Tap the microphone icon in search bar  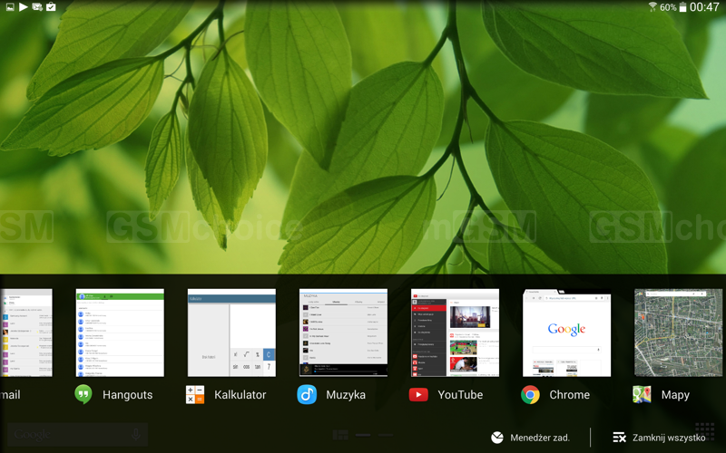click(136, 435)
